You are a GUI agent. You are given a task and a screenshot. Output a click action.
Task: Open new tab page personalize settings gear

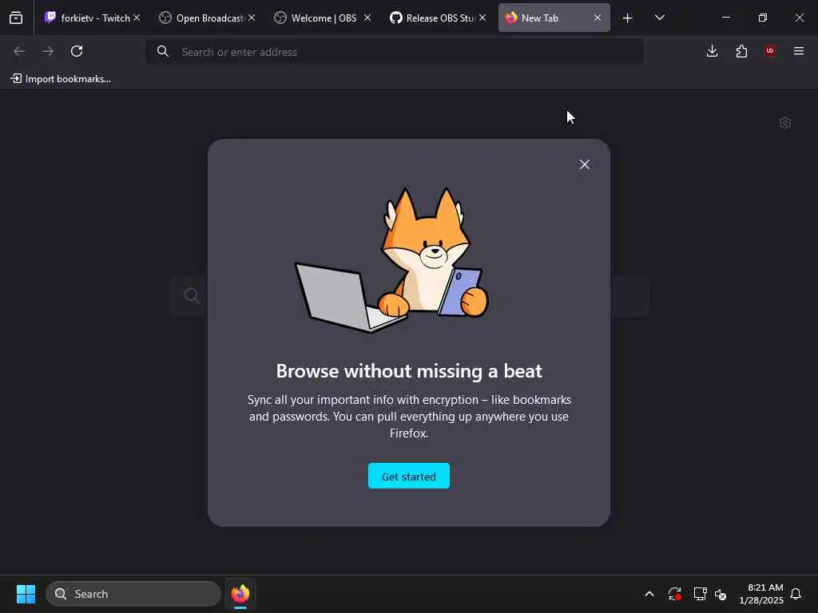click(x=785, y=123)
